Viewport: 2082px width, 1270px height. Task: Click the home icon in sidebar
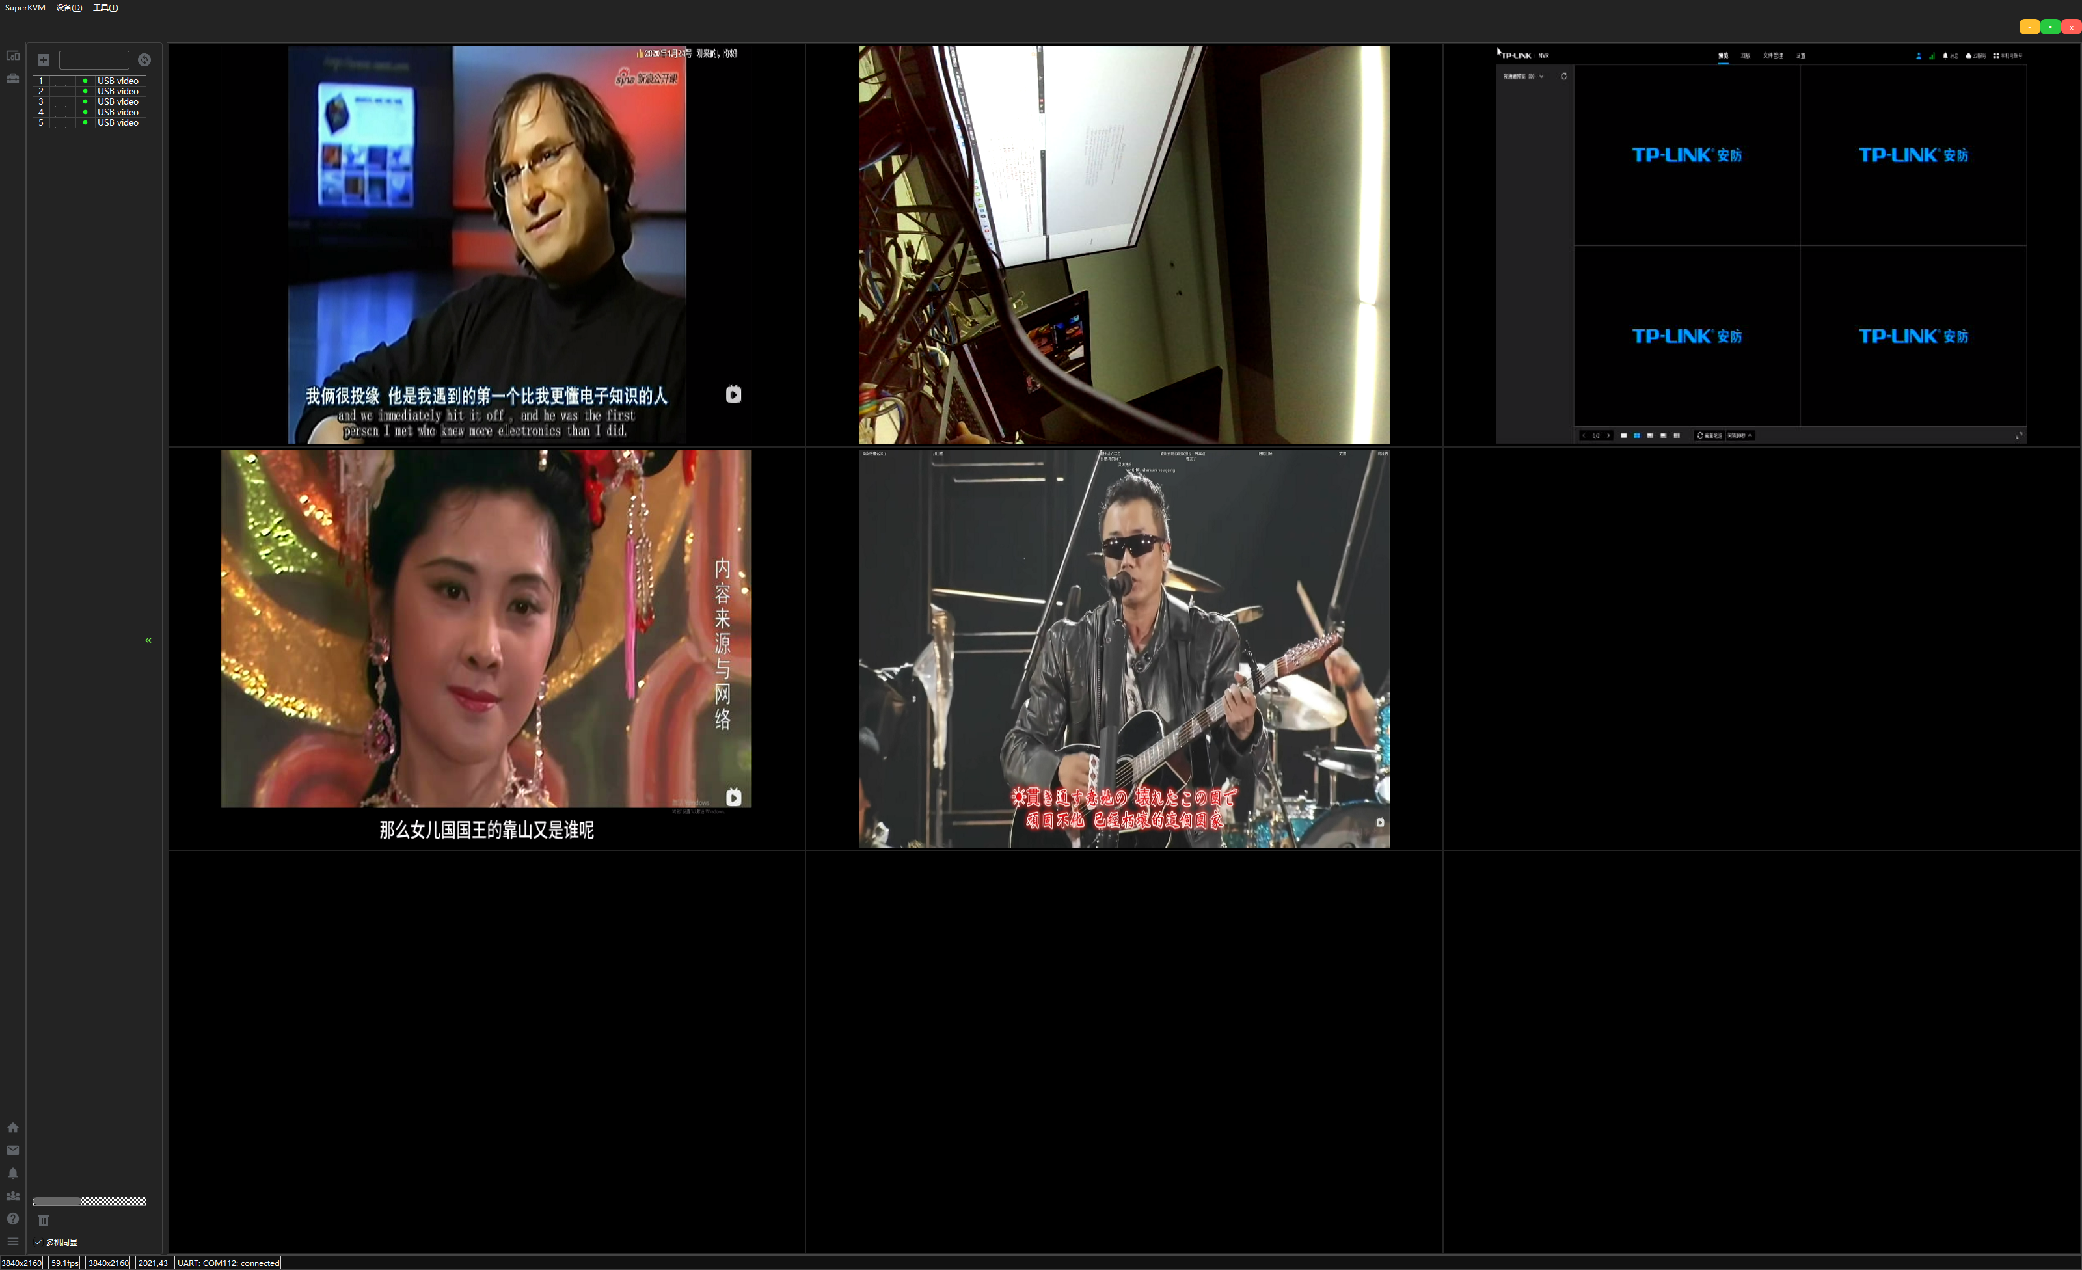coord(12,1128)
